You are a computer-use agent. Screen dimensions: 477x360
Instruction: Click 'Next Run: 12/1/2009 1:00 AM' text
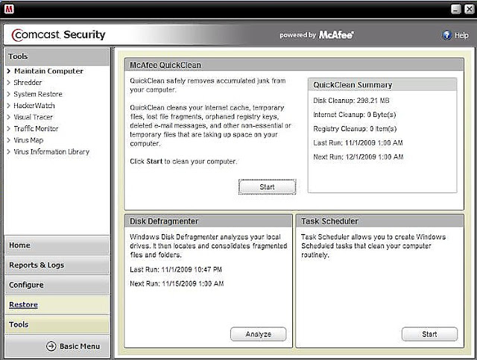click(x=358, y=157)
